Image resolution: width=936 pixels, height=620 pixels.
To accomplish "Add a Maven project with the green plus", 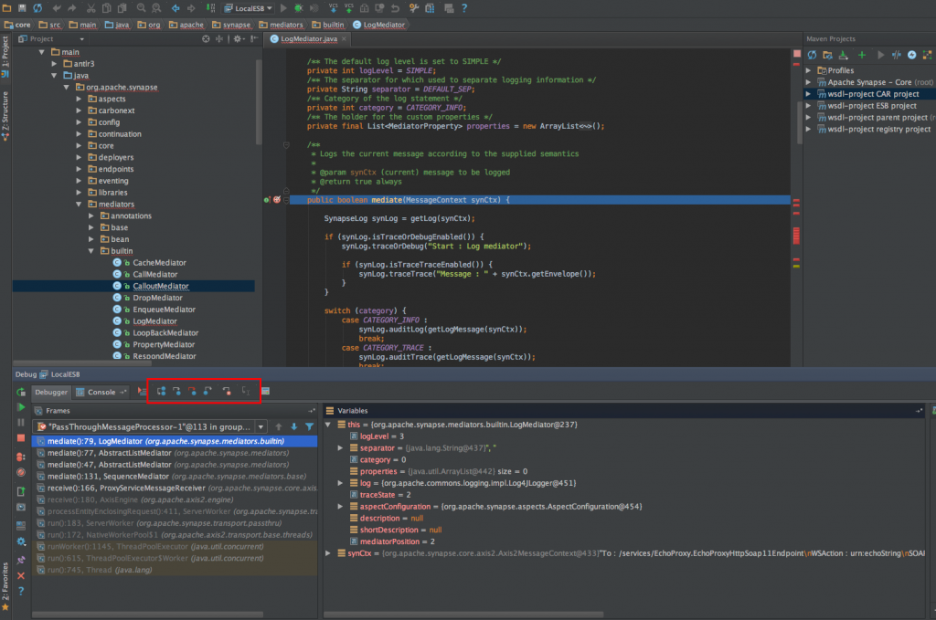I will [861, 55].
